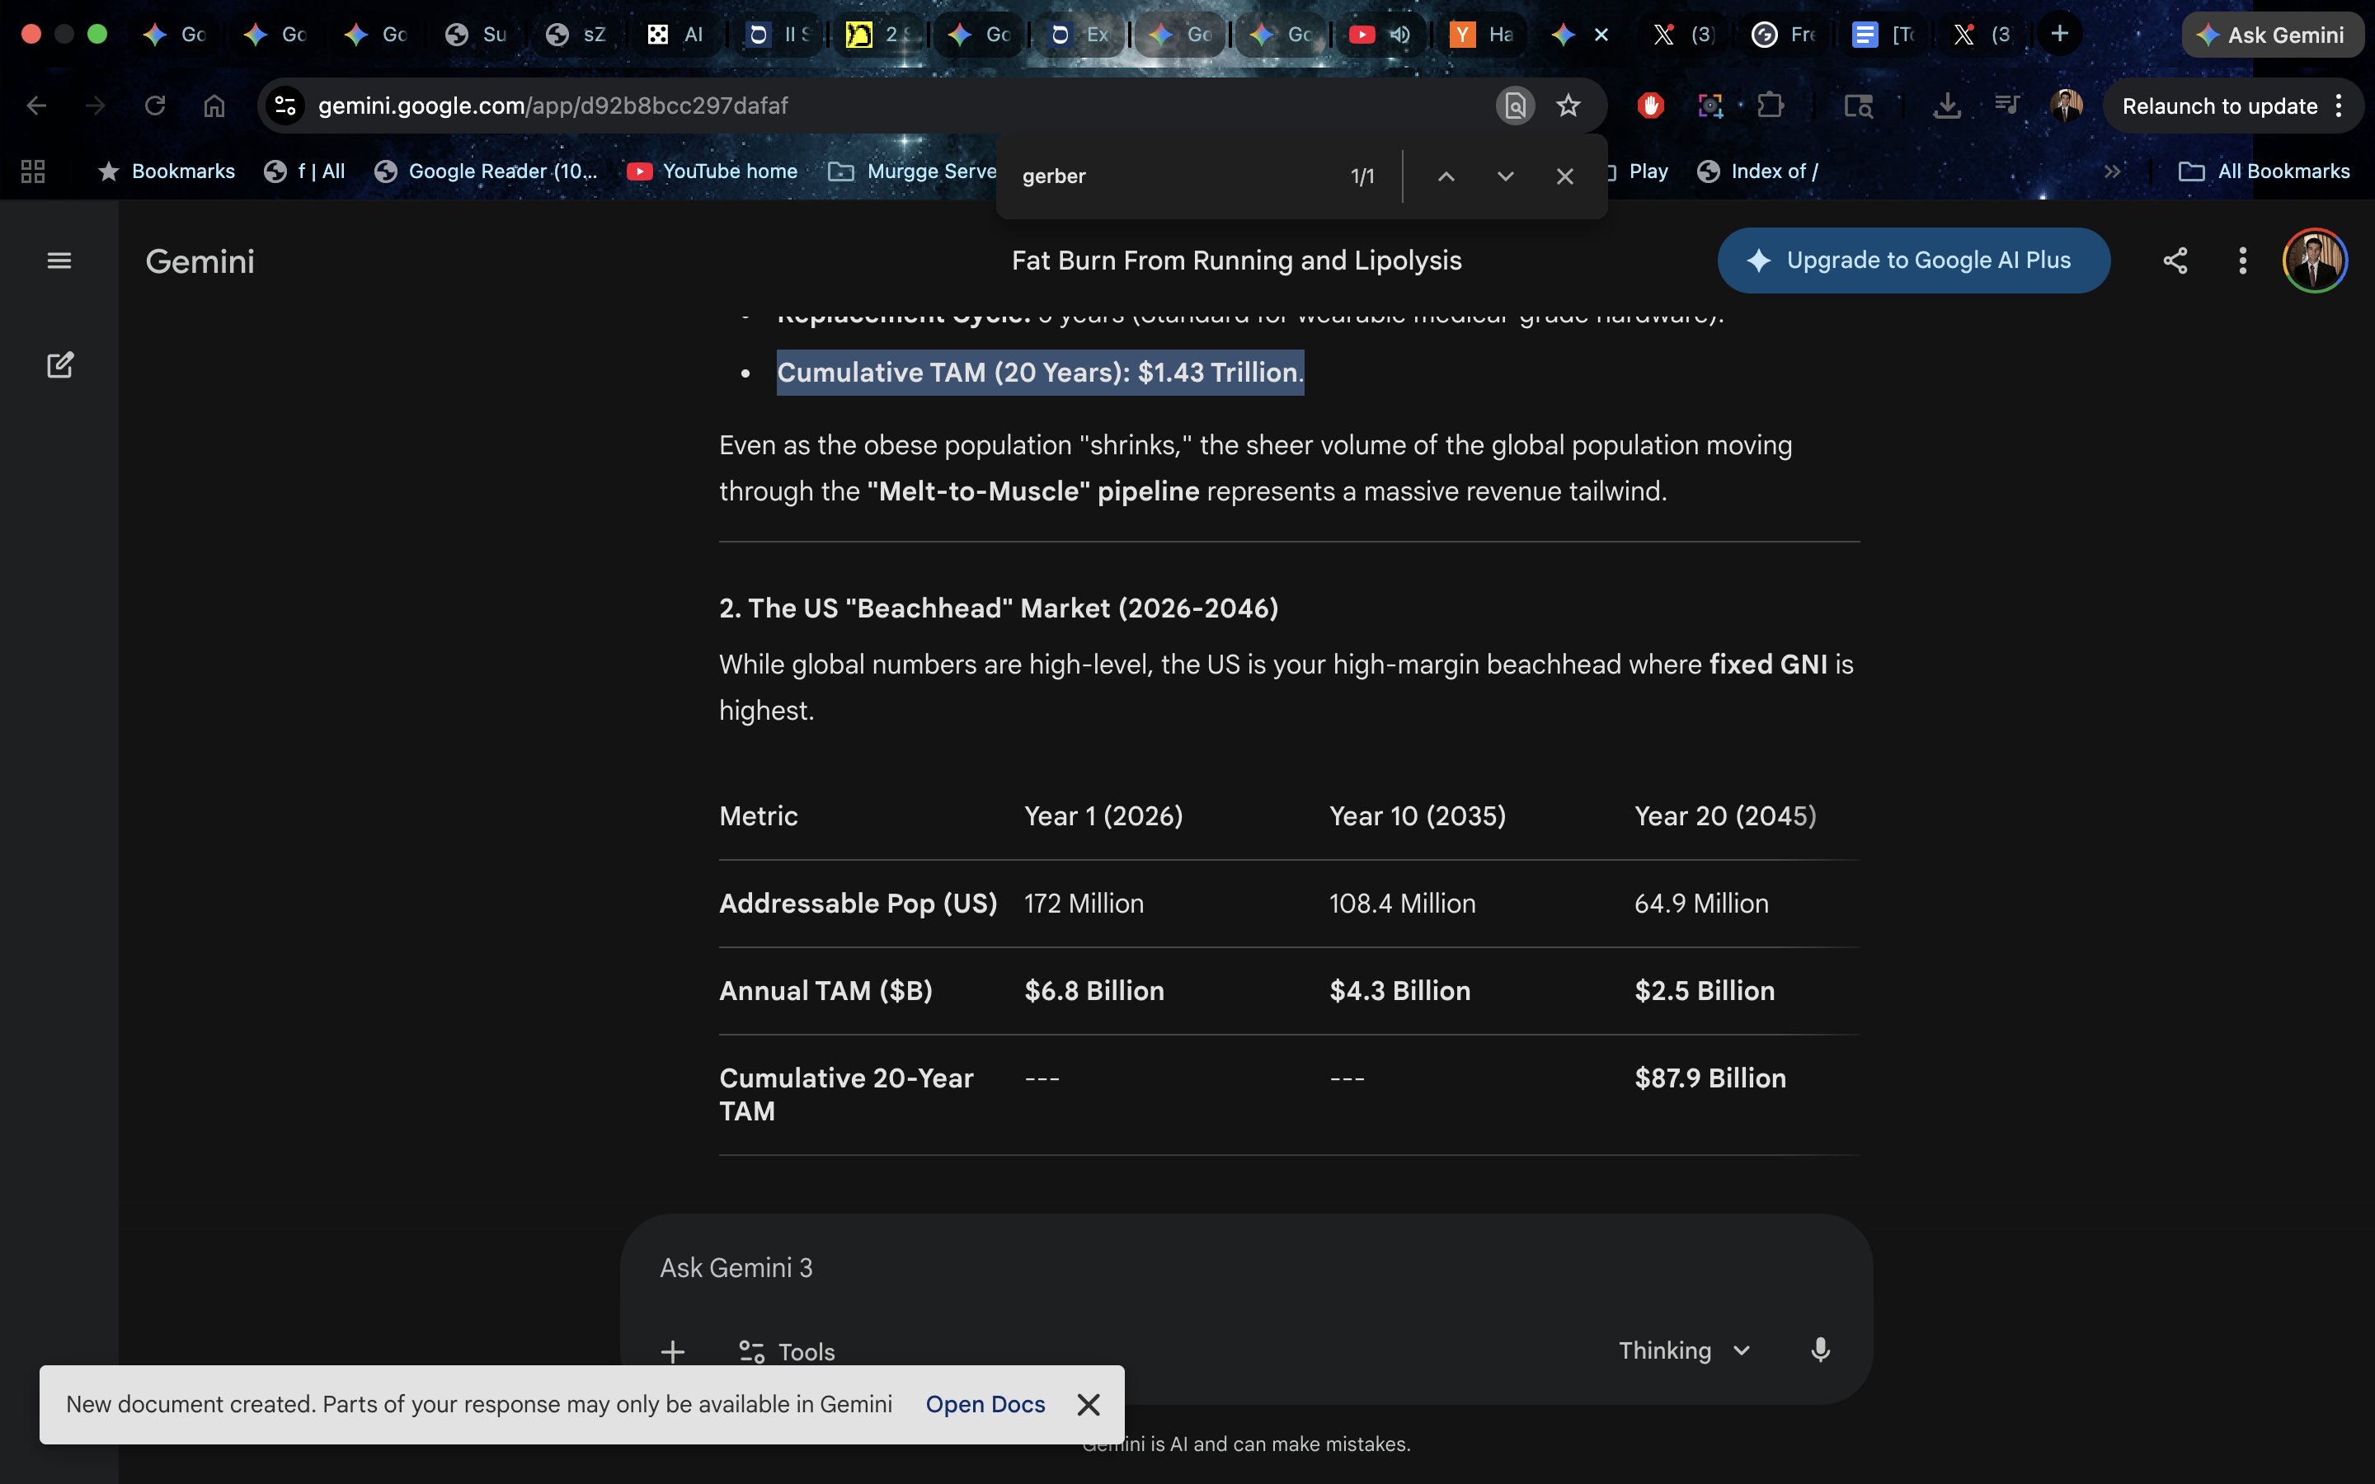This screenshot has height=1484, width=2375.
Task: Open conversation options three-dot menu
Action: pyautogui.click(x=2242, y=260)
